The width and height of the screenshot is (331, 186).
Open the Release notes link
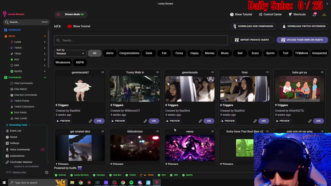click(x=19, y=172)
